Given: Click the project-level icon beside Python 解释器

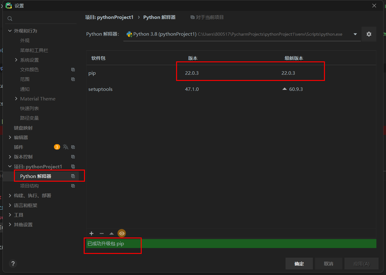Looking at the screenshot, I should point(73,176).
